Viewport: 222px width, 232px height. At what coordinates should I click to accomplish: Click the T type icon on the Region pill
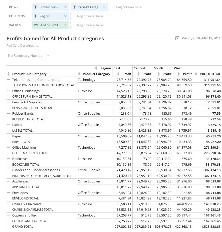coord(35,16)
